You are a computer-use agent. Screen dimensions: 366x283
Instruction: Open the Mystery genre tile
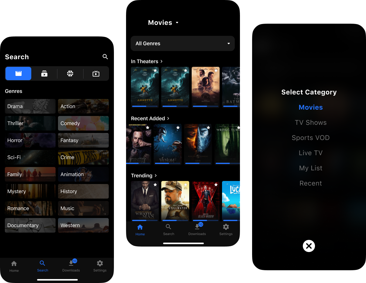30,191
